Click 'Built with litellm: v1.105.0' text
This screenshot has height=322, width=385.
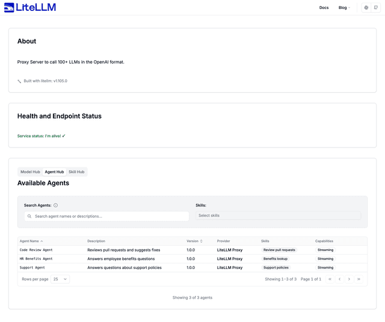pos(46,81)
